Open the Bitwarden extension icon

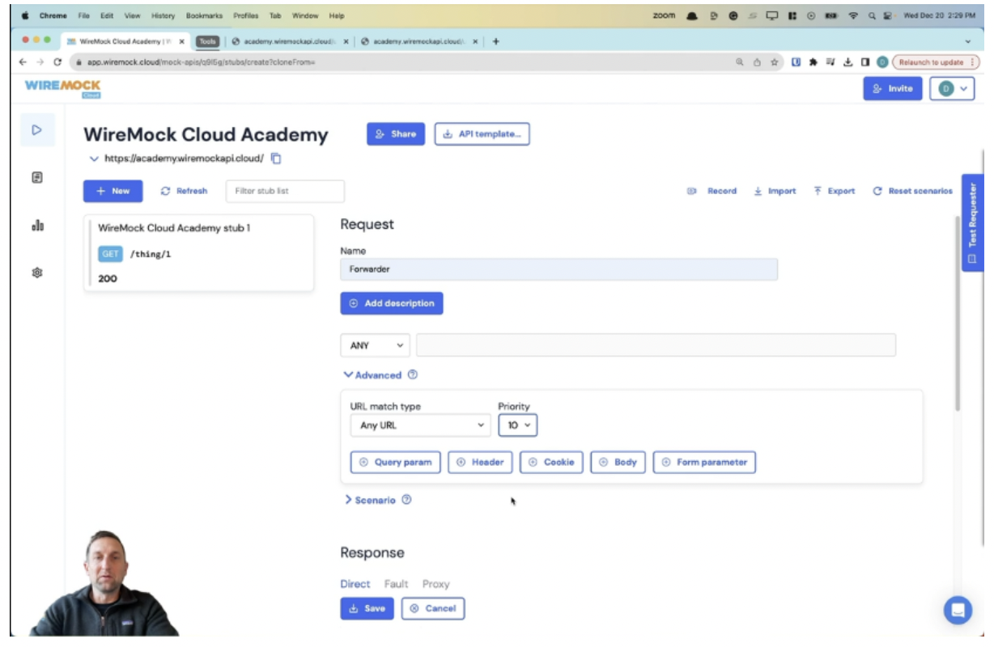tap(796, 62)
